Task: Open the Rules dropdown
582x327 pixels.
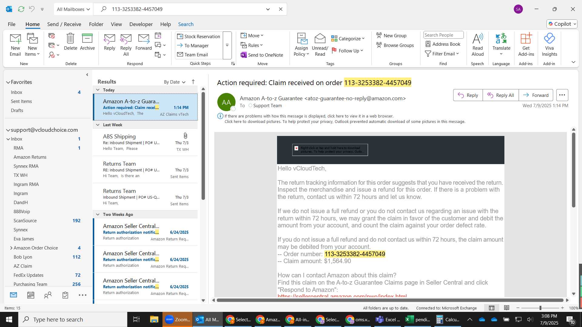Action: pos(252,45)
